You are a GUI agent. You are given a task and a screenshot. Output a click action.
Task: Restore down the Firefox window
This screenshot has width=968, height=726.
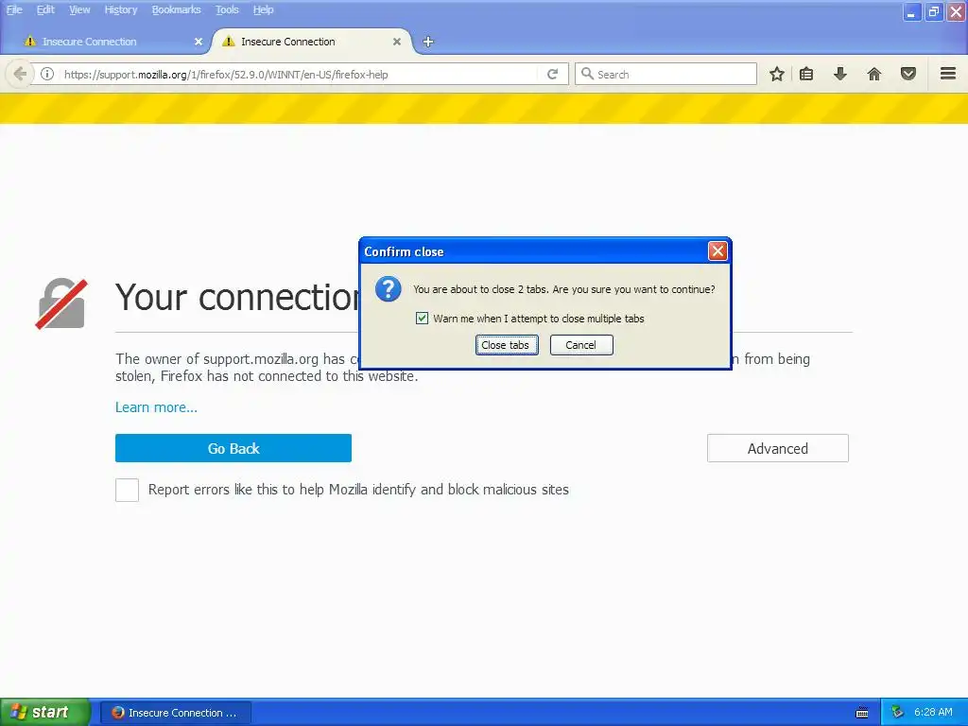[x=934, y=11]
